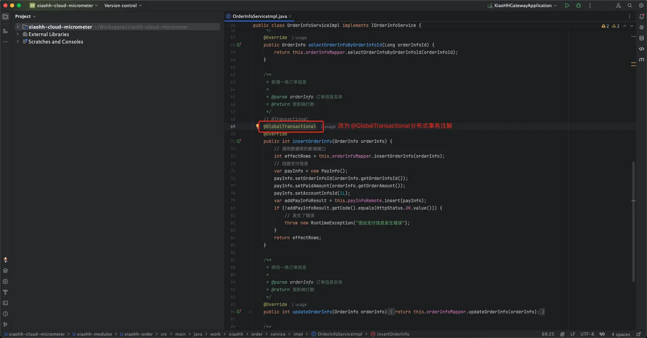Open the colorful plugin icon above Layers
647x338 pixels.
click(x=6, y=260)
